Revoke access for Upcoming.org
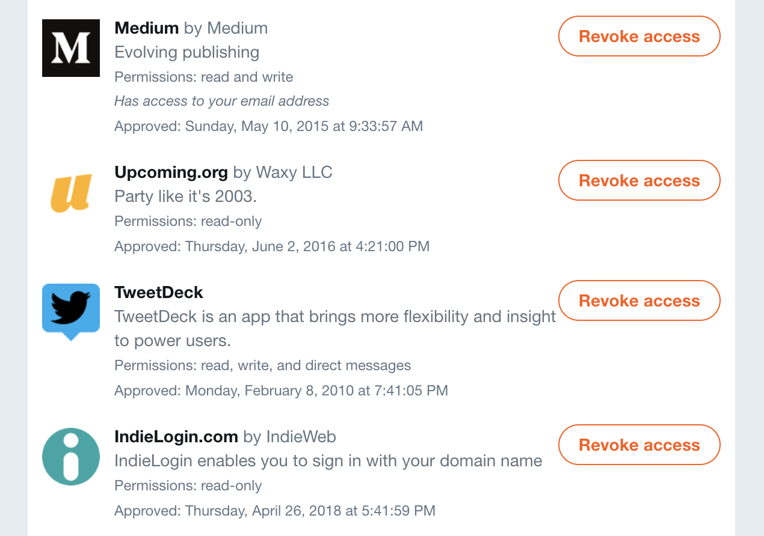 click(639, 180)
